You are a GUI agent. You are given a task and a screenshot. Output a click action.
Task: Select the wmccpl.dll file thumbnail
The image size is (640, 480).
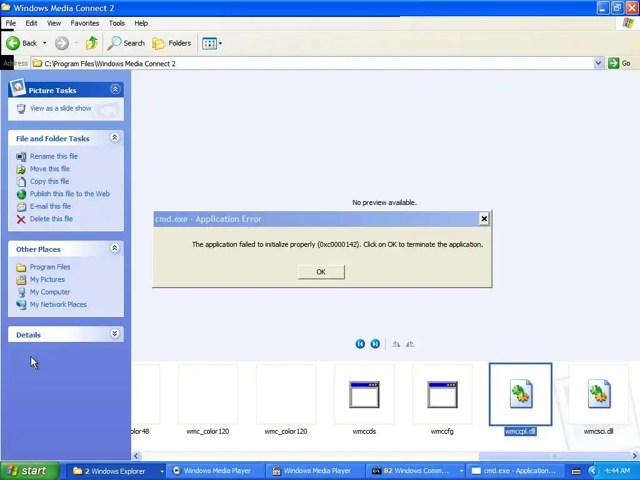click(521, 394)
